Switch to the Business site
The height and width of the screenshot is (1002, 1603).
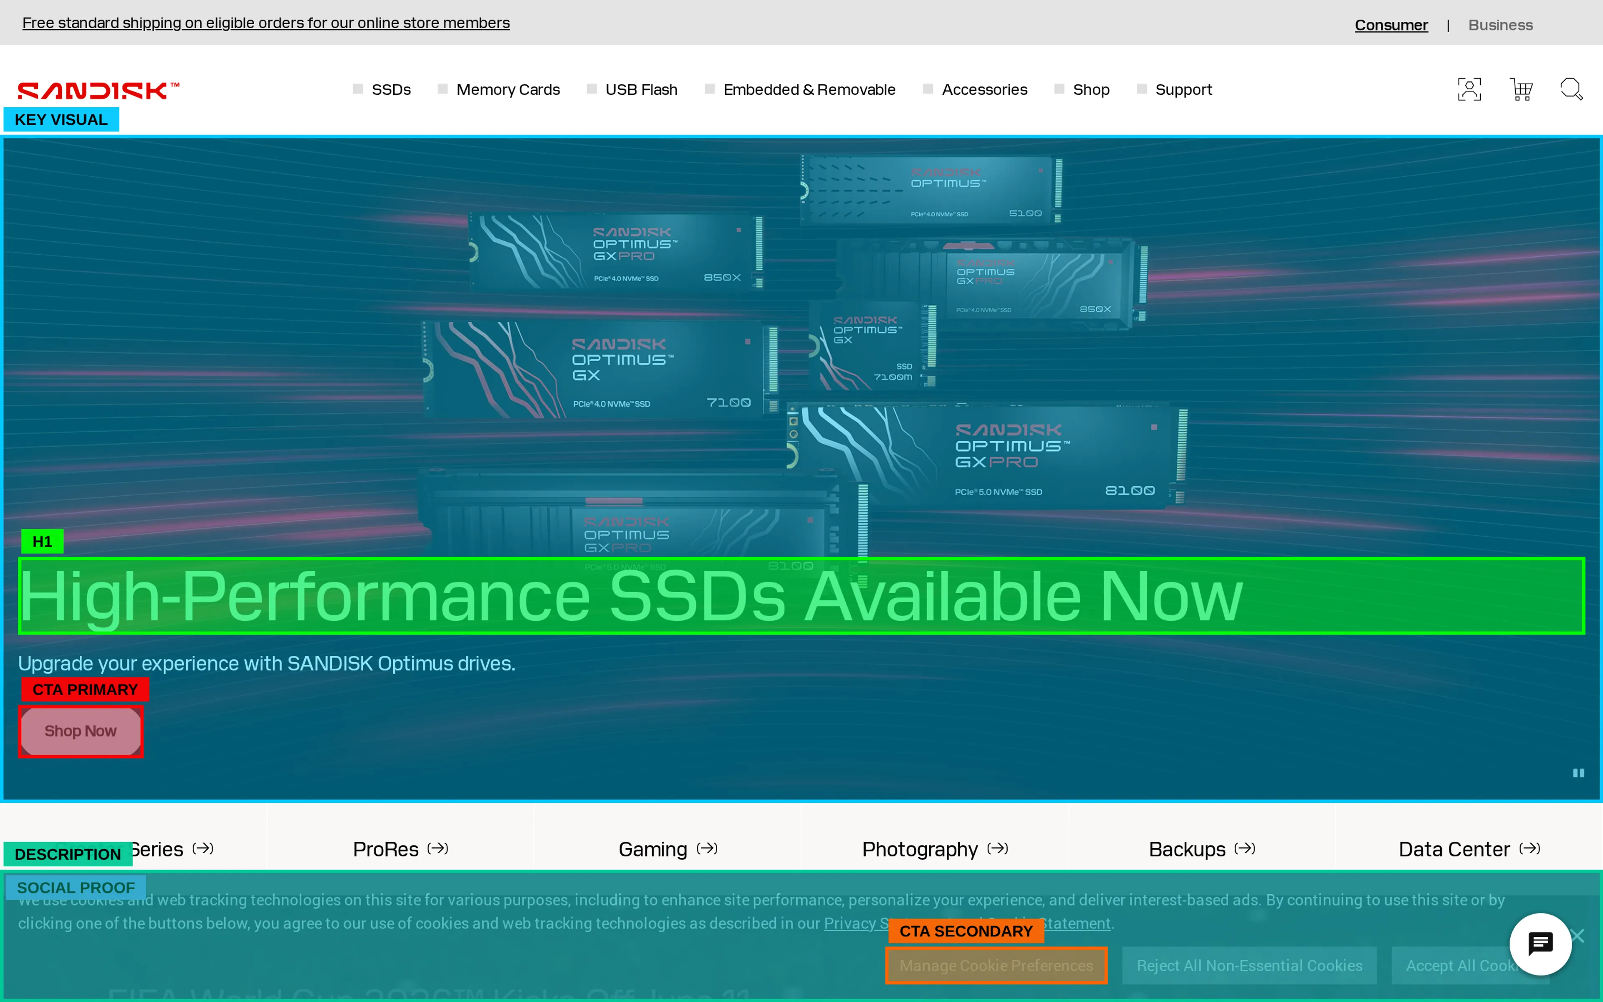tap(1500, 25)
